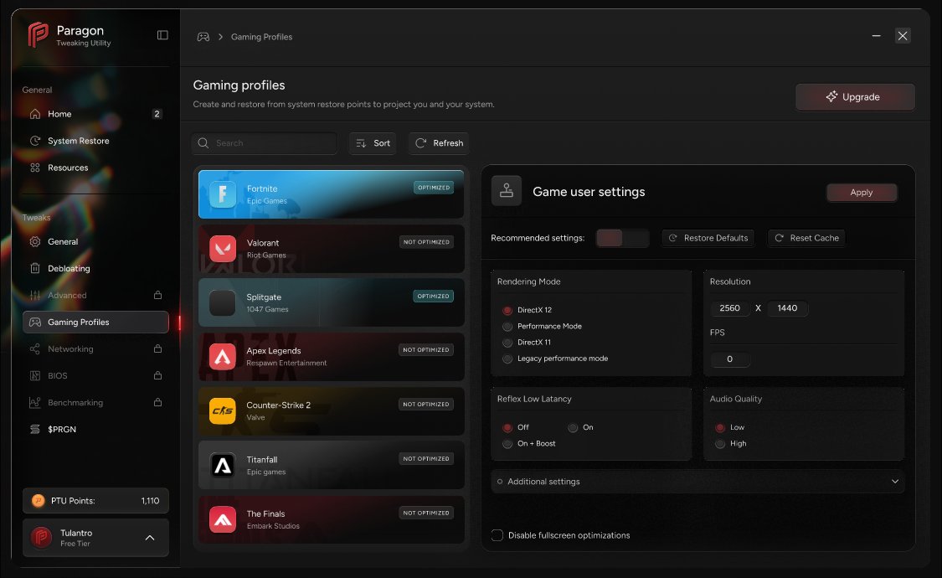
Task: Select DirectX 12 rendering mode
Action: (x=507, y=310)
